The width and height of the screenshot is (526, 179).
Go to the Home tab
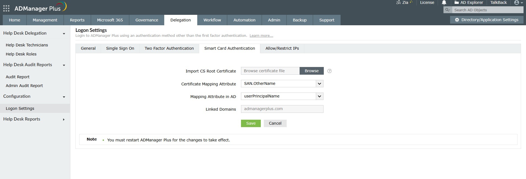[x=15, y=20]
